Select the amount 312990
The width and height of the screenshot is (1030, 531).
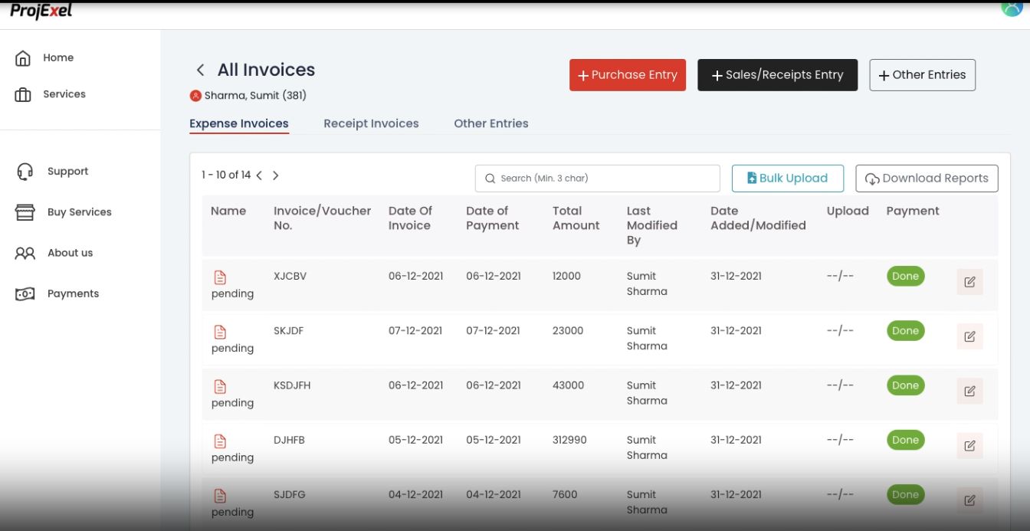coord(569,440)
